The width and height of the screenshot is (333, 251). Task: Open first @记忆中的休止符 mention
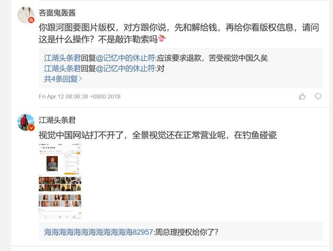click(x=125, y=58)
